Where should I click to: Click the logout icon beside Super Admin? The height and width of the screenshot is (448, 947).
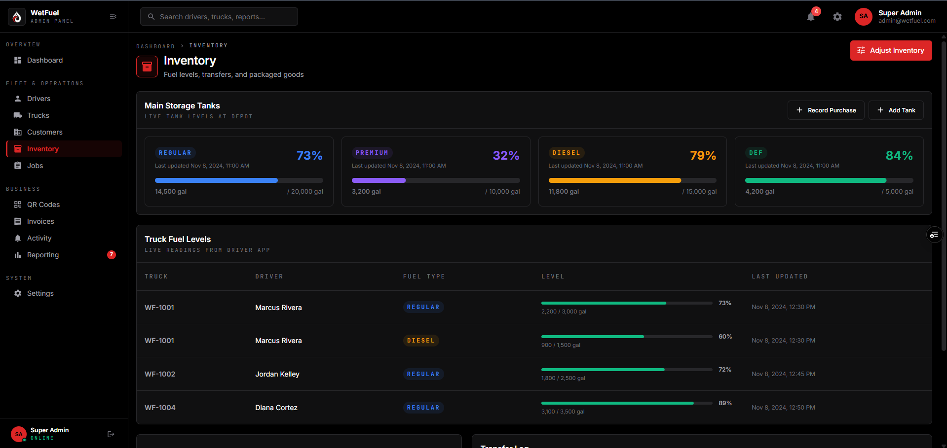pos(111,434)
